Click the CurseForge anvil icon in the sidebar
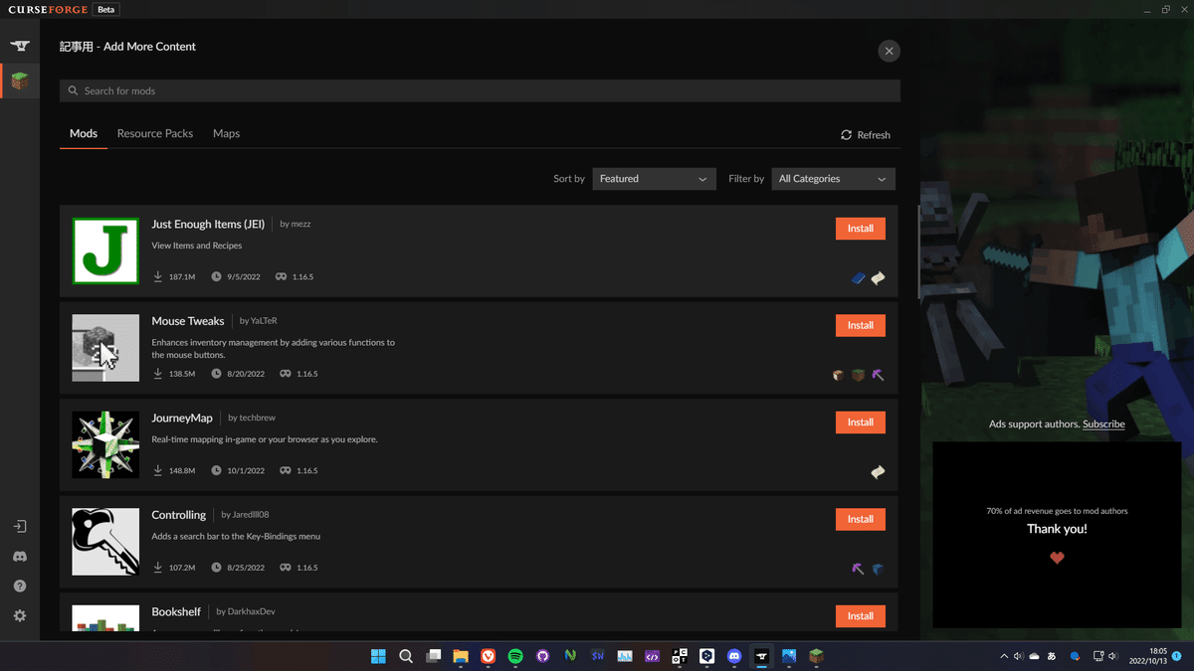Viewport: 1194px width, 671px height. tap(20, 45)
